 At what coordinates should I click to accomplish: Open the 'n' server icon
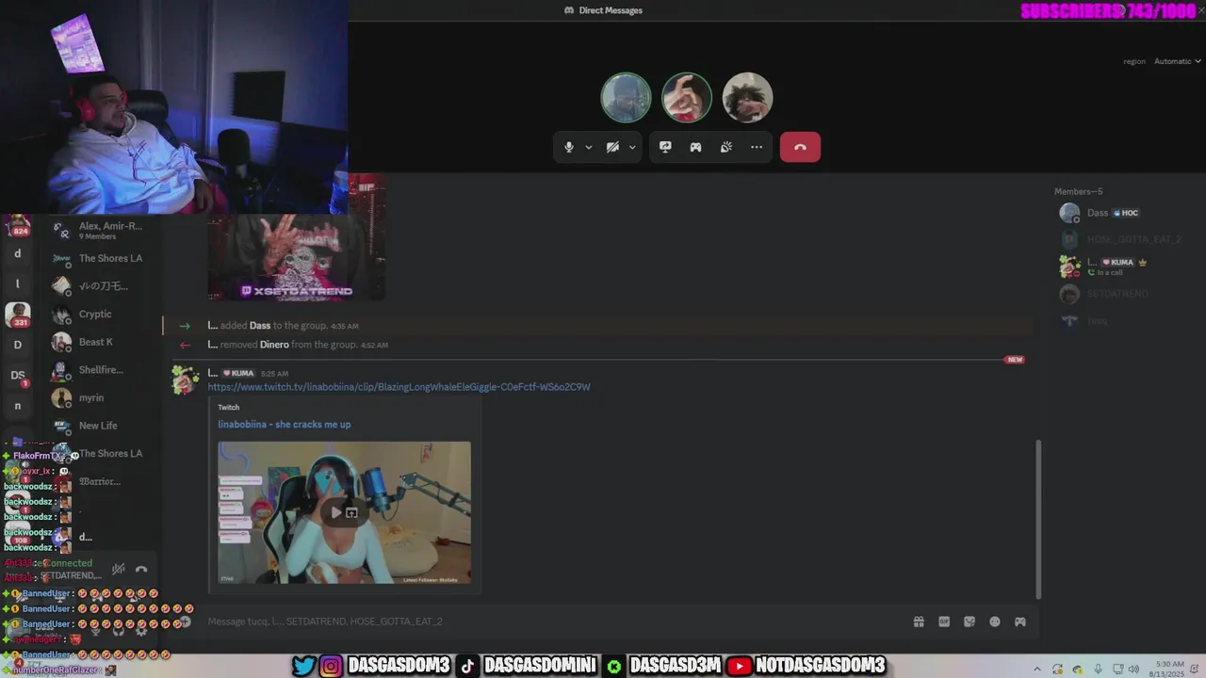[17, 406]
